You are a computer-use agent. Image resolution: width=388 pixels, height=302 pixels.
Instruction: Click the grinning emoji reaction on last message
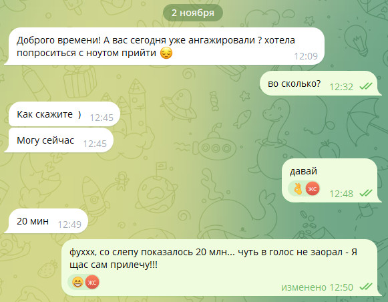pos(77,282)
